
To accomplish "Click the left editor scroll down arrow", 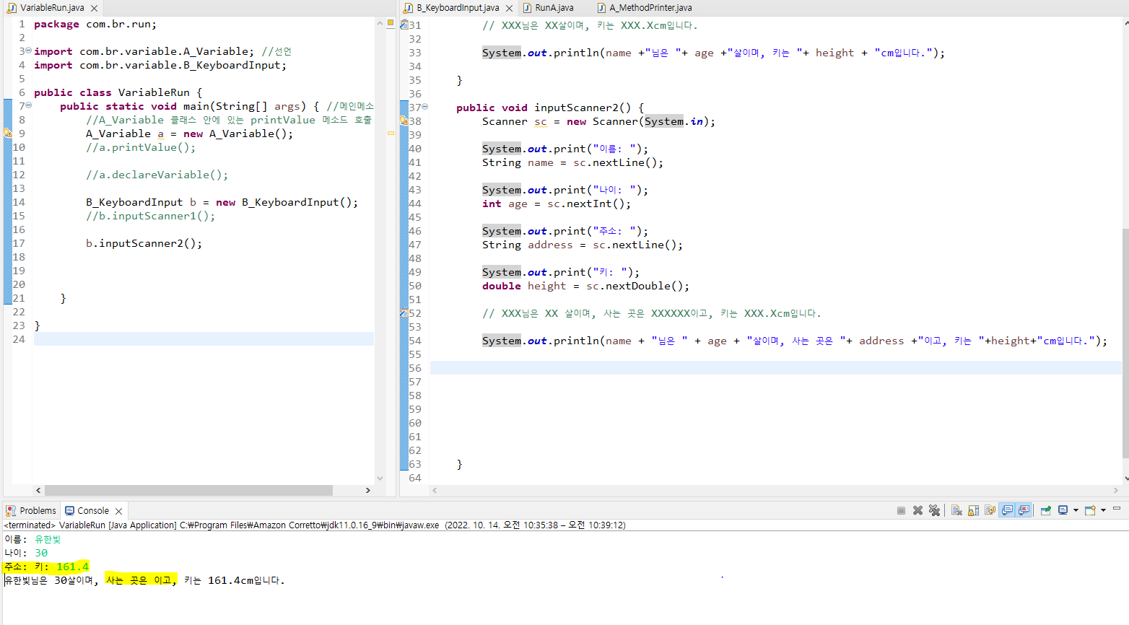I will (380, 478).
